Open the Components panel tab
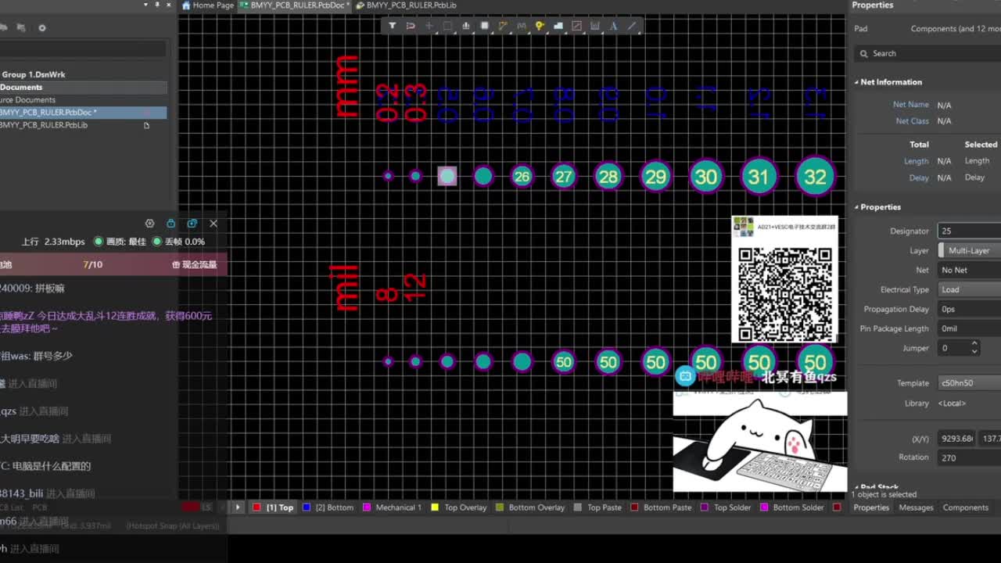The image size is (1001, 563). [x=966, y=507]
